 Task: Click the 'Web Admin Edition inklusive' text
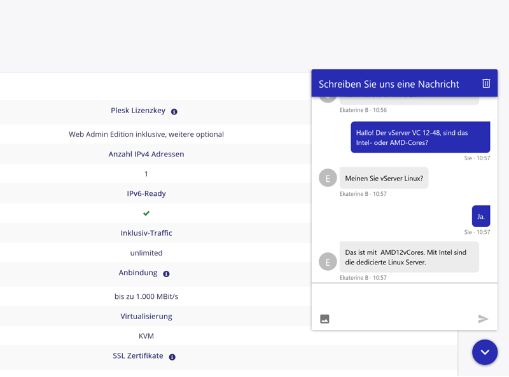[146, 134]
